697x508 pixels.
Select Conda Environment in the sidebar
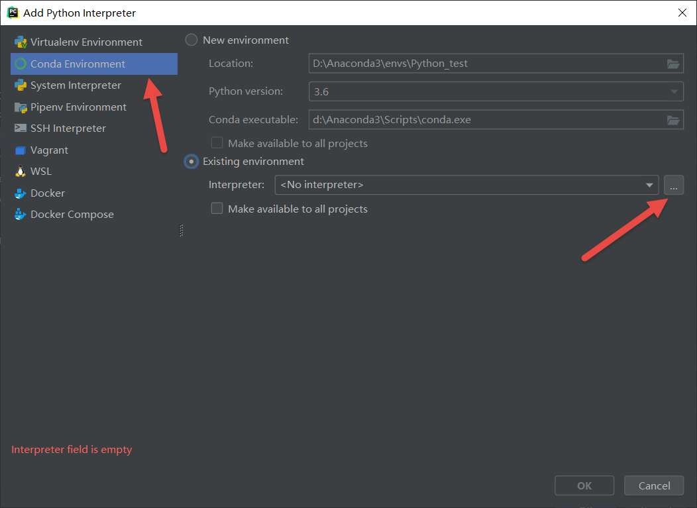click(x=94, y=64)
